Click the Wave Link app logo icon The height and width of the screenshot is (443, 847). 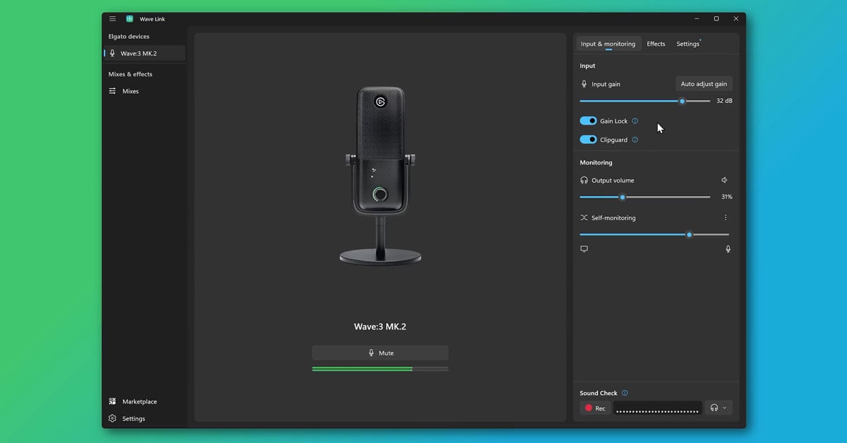point(129,19)
